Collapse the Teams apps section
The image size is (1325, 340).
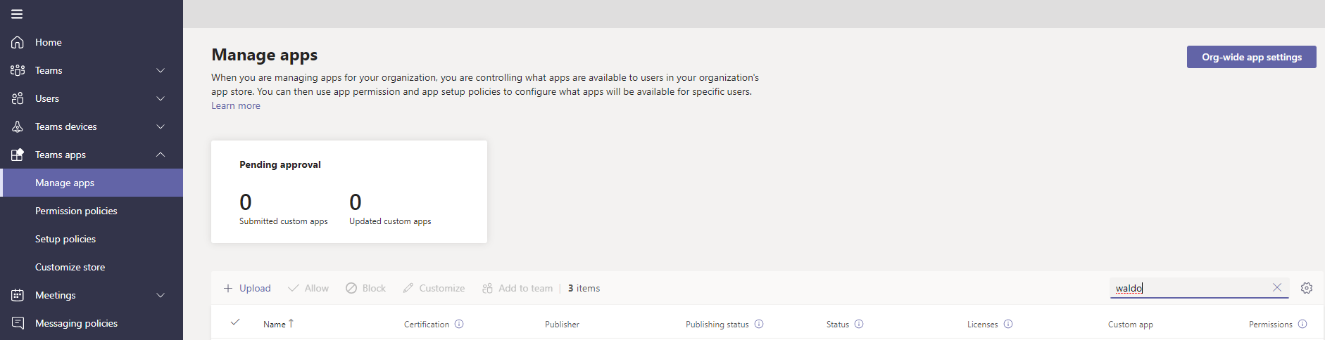tap(161, 155)
